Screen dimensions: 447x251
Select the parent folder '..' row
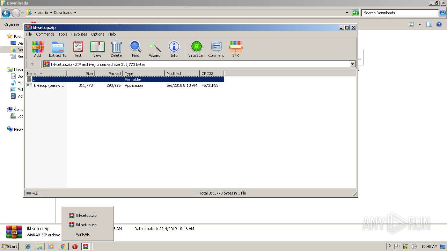point(125,79)
